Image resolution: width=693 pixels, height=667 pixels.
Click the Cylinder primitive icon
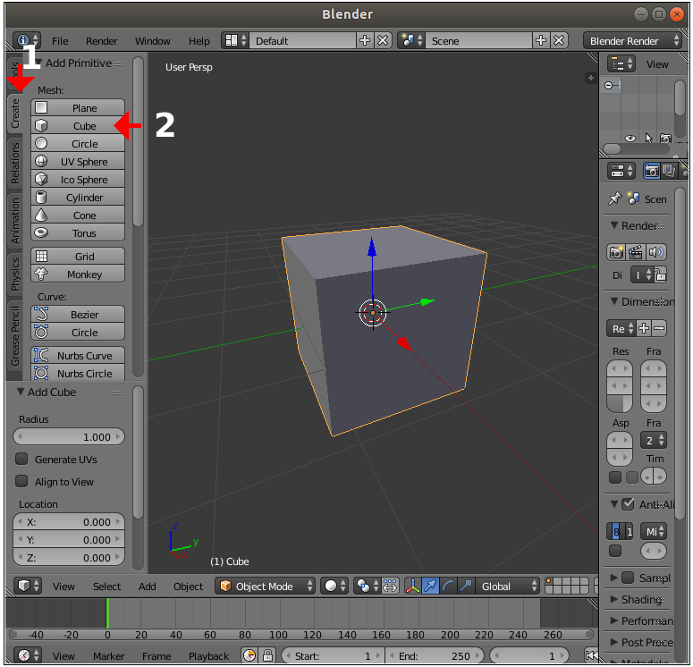[41, 197]
